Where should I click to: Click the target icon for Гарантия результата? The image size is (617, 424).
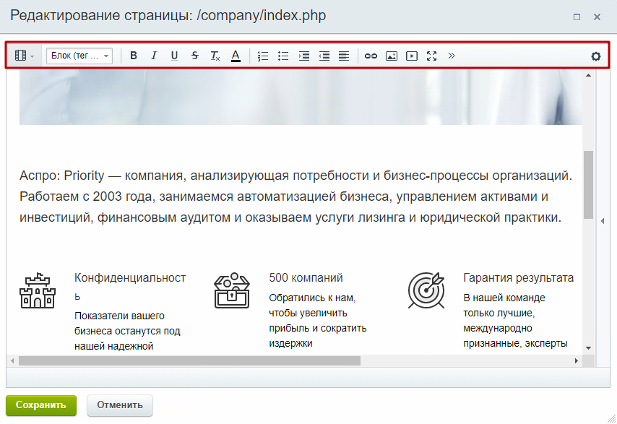coord(426,290)
